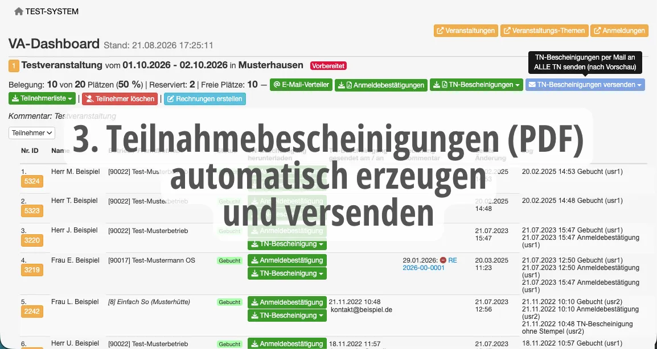
Task: Click [90022] Test-Musterbetrieb in Herr J. Beispiel's row
Action: coord(148,231)
